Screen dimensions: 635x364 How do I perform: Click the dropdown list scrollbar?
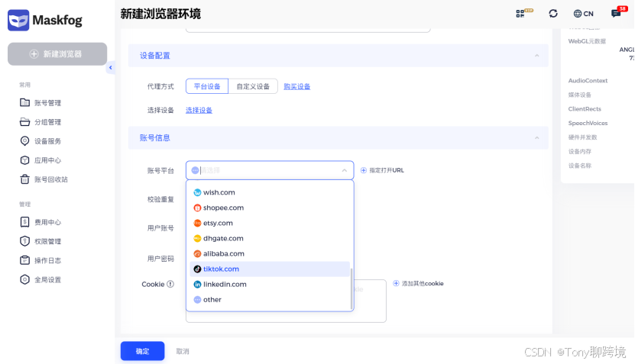[x=352, y=288]
